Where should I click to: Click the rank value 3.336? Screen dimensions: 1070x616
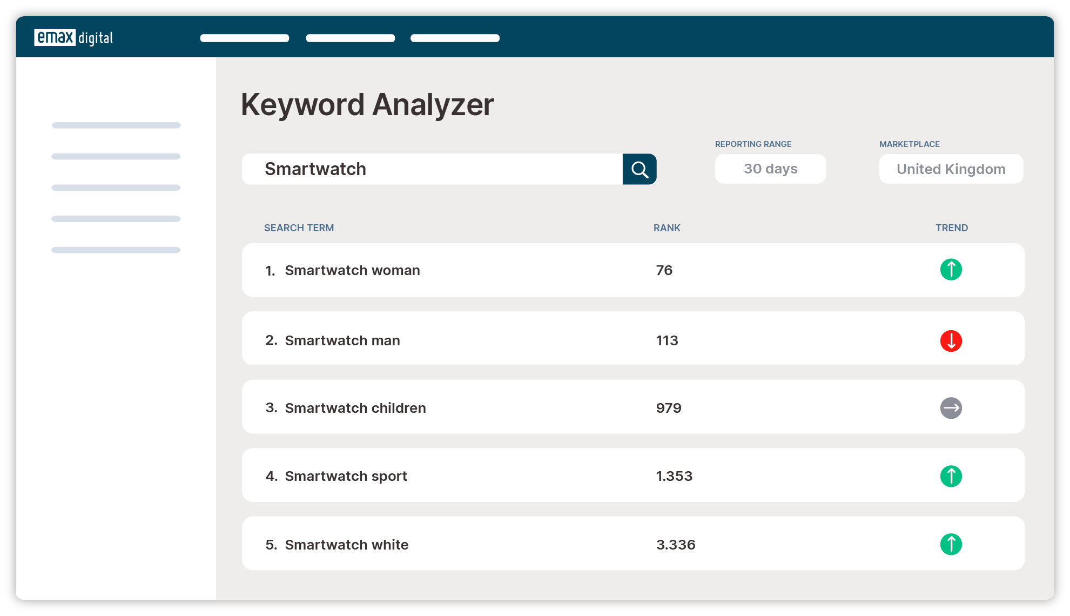(x=675, y=545)
